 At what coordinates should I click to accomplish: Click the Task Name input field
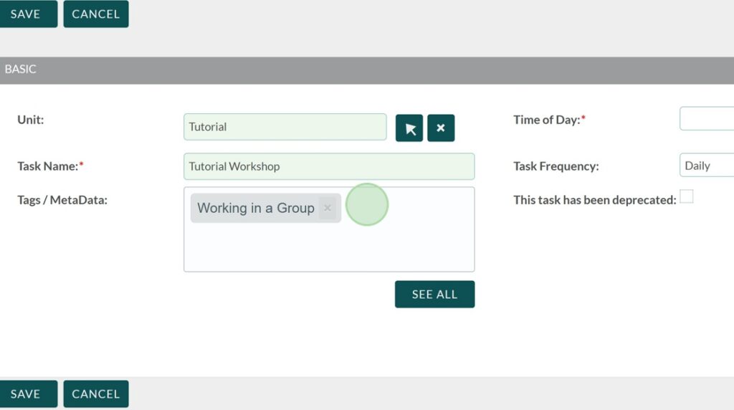tap(328, 166)
